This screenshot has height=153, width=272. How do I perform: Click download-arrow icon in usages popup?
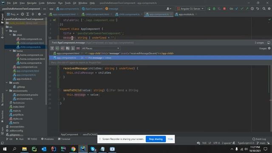point(73,48)
